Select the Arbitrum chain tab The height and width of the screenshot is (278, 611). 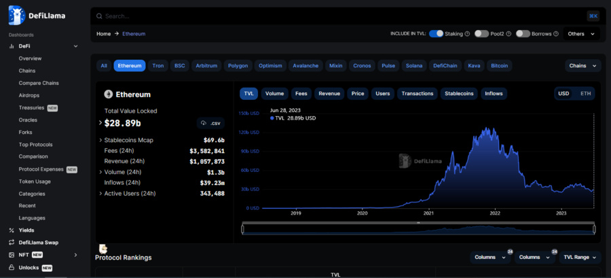point(207,66)
